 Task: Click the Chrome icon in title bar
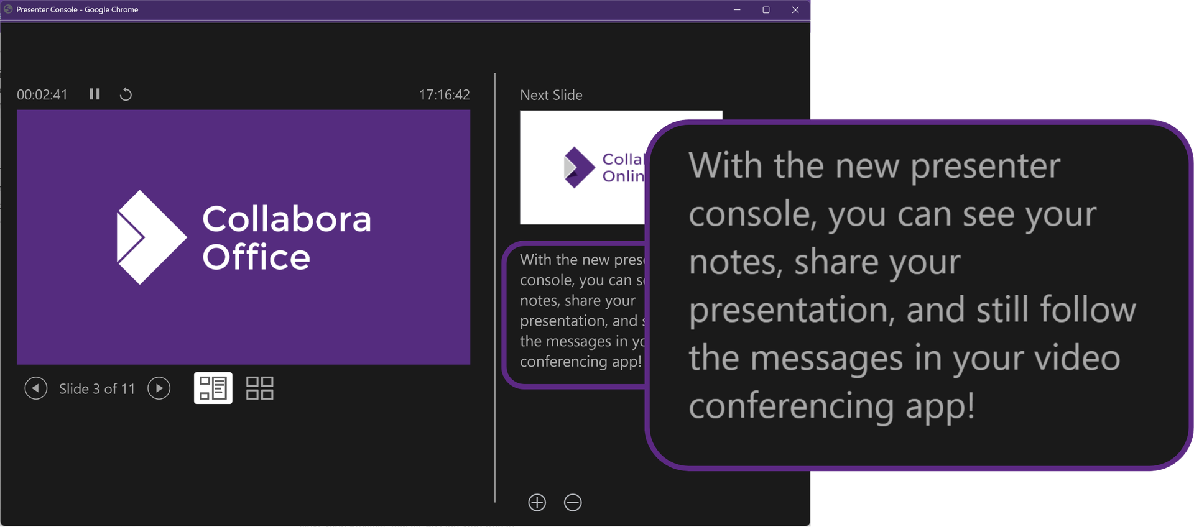8,9
